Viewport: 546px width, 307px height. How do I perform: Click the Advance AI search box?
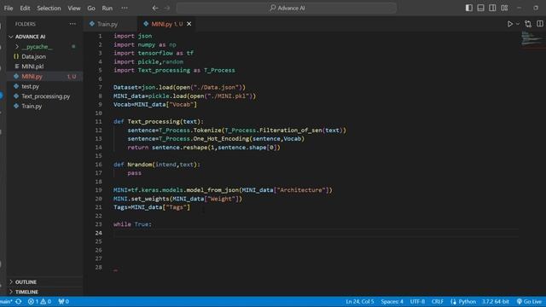287,8
